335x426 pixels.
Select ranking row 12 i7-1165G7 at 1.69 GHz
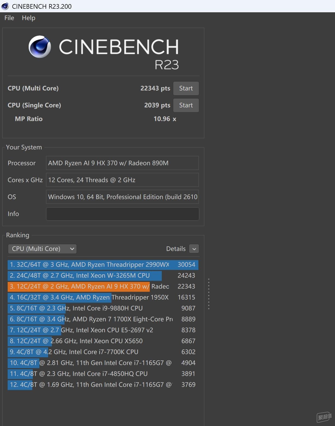tap(103, 385)
